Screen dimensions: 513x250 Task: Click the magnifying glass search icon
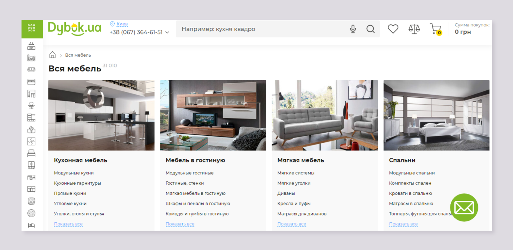coord(370,29)
